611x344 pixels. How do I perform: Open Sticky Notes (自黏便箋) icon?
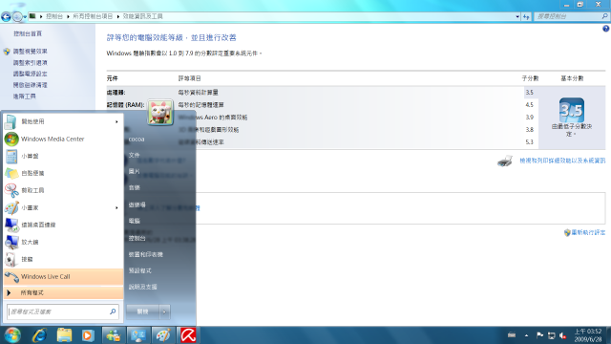tap(11, 173)
